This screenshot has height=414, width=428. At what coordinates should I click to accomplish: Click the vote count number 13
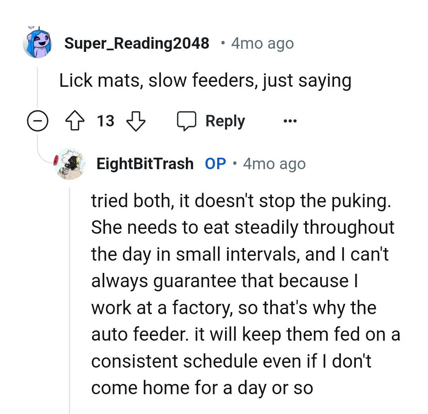tap(106, 121)
